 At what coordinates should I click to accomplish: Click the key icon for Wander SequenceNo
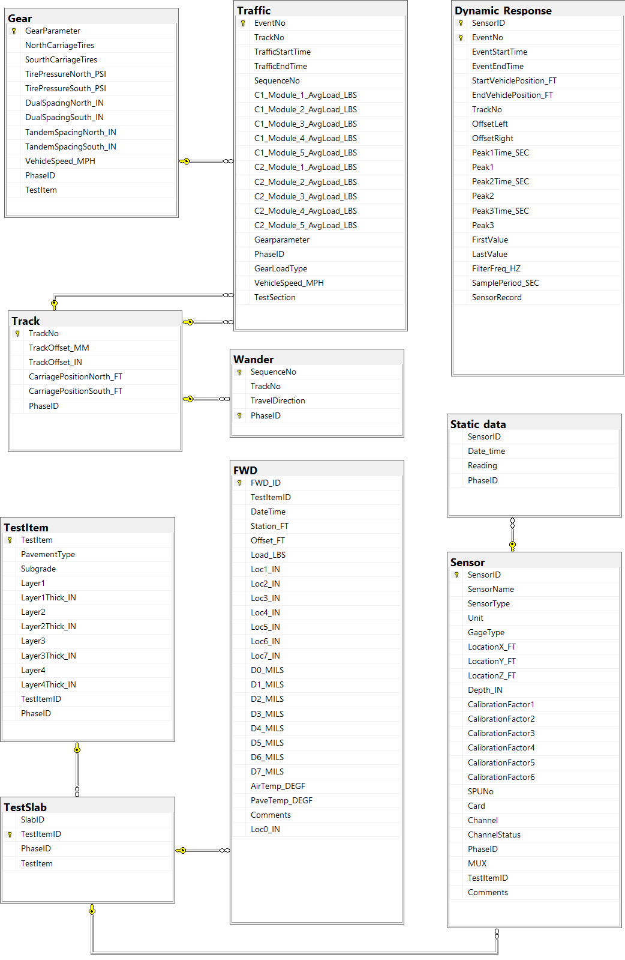pos(239,372)
